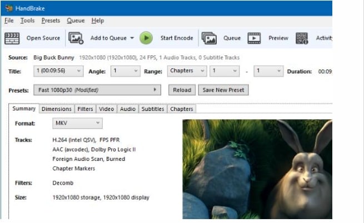Click the Add to Queue picture icon
Image resolution: width=364 pixels, height=223 pixels.
coord(76,38)
